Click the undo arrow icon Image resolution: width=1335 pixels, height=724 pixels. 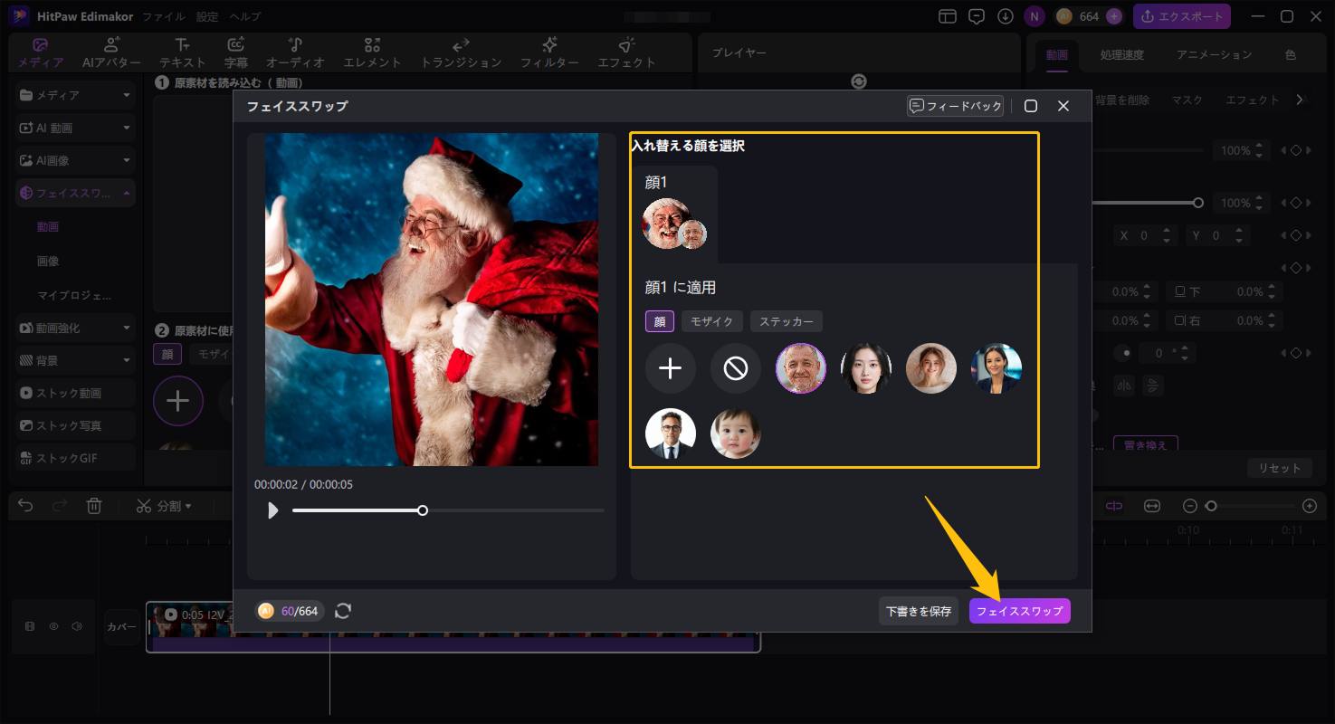(25, 506)
